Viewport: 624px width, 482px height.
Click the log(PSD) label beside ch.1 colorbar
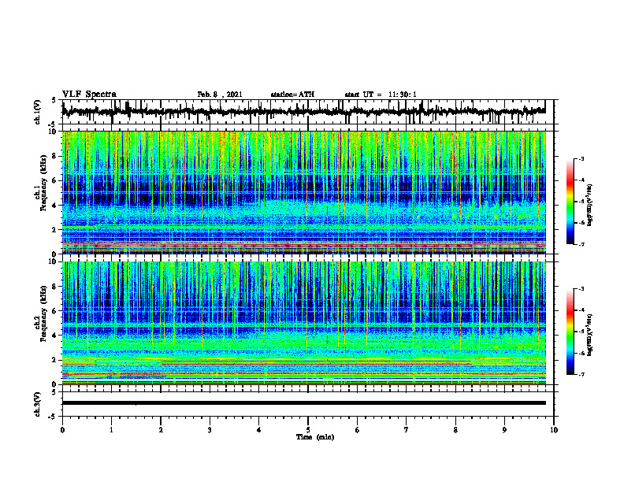590,205
